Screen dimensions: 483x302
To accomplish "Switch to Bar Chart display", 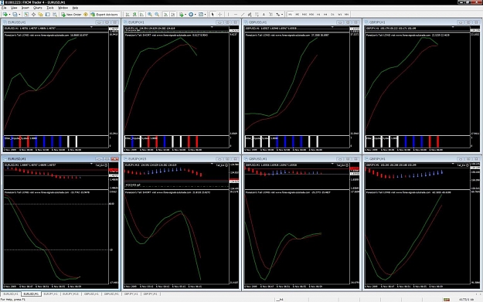I will pyautogui.click(x=128, y=14).
